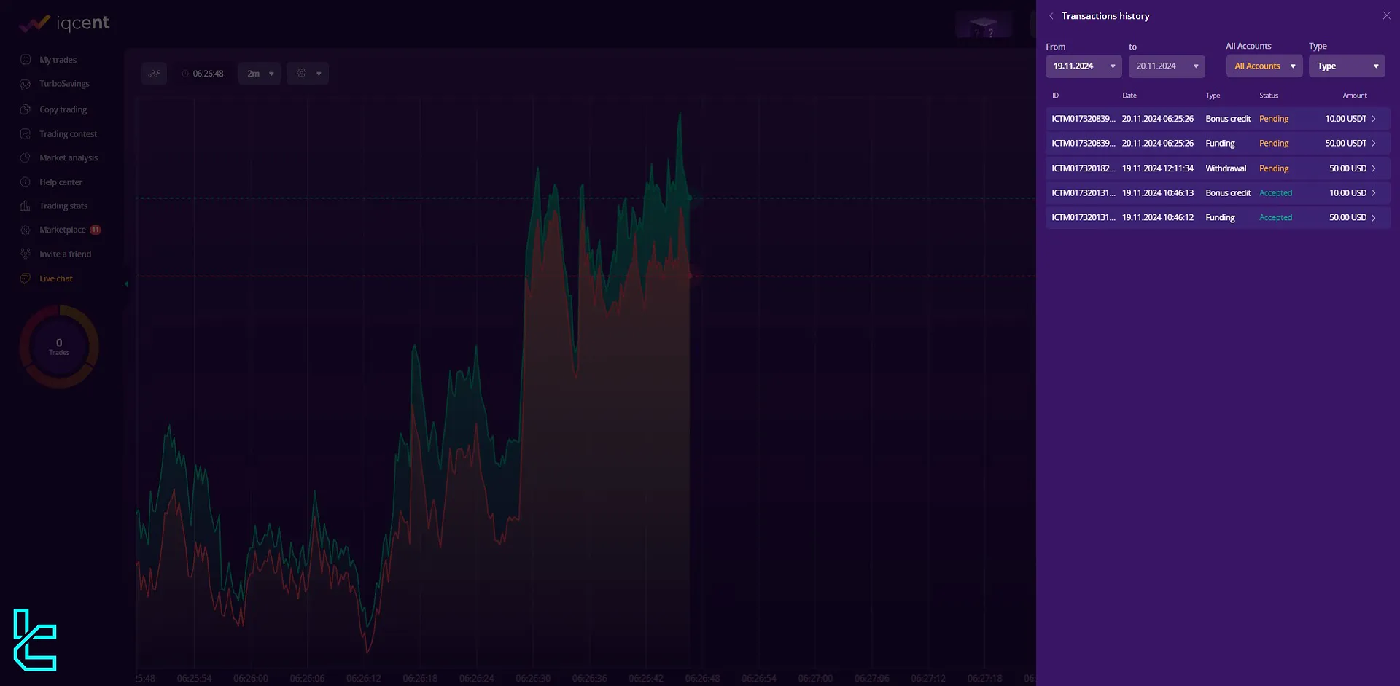Click Funding type of 50.00 USDT row
The height and width of the screenshot is (686, 1400).
tap(1220, 144)
